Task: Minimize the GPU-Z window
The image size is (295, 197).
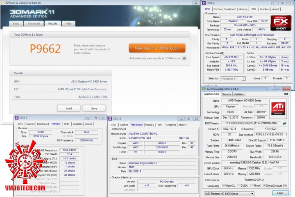Action: click(271, 89)
